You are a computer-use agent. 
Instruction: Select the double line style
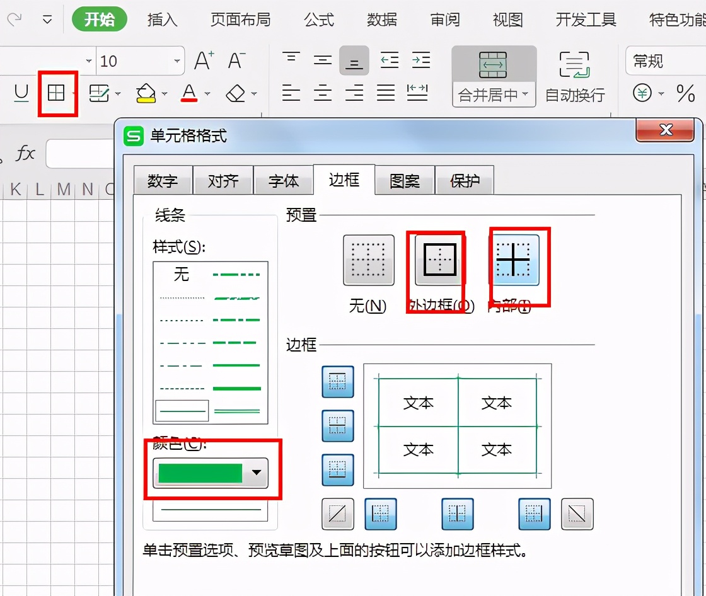click(x=237, y=411)
